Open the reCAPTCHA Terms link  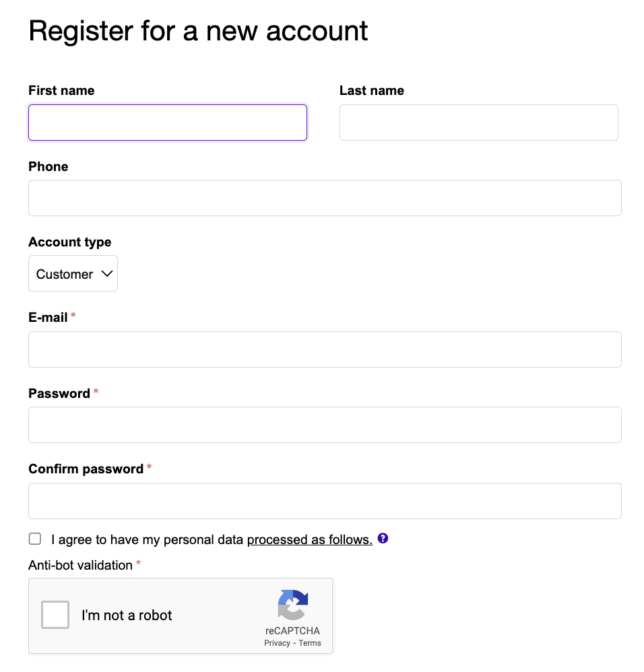click(x=310, y=643)
